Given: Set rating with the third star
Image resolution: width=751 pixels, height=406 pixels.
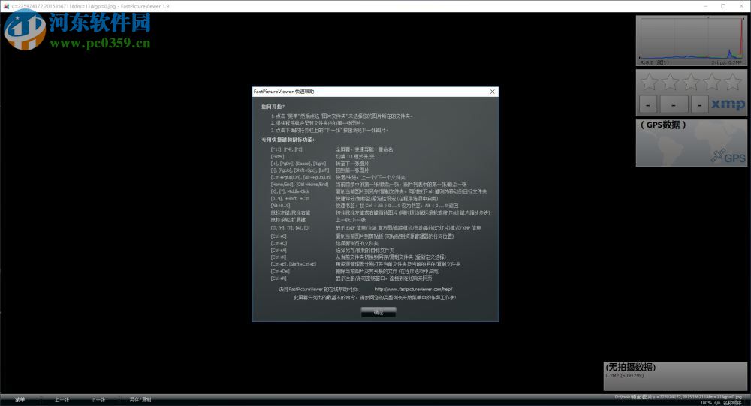Looking at the screenshot, I should coord(691,82).
